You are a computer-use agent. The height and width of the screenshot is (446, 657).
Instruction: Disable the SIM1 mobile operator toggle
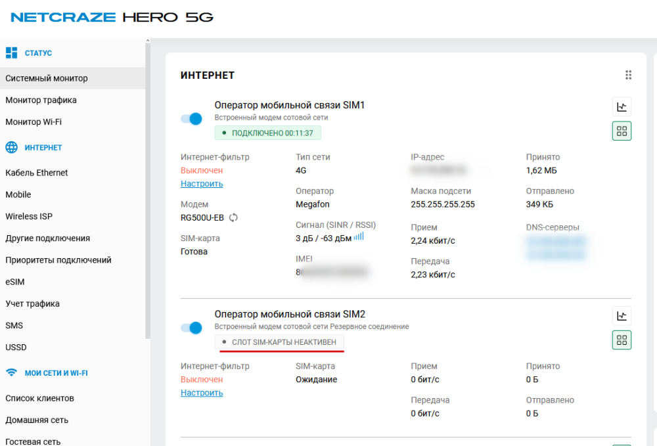coord(191,119)
